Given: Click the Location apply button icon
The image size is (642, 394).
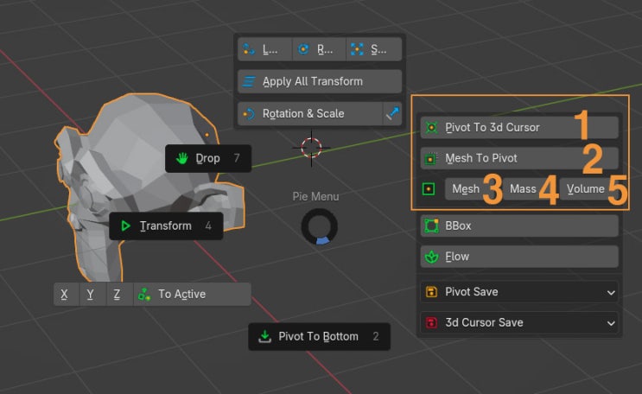Looking at the screenshot, I should [x=250, y=49].
